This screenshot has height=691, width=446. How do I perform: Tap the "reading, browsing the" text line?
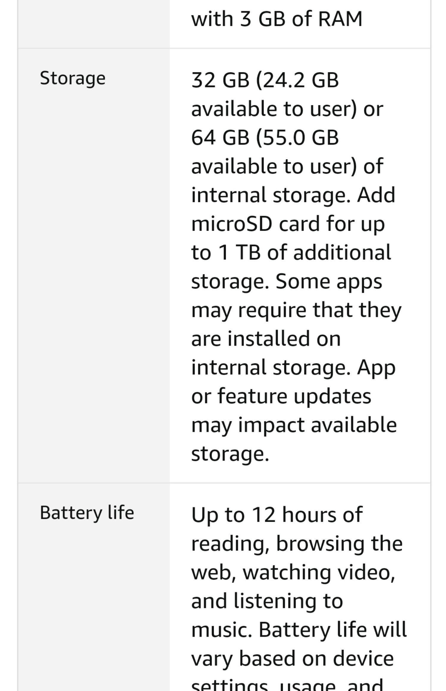coord(296,543)
